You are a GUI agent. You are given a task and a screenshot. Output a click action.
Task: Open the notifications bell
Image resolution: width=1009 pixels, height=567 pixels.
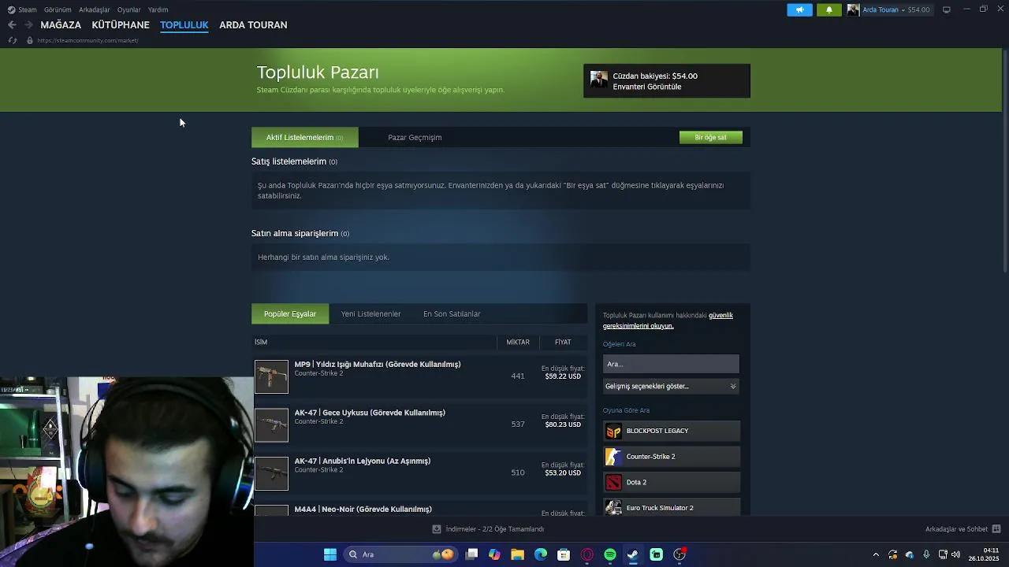click(x=829, y=9)
